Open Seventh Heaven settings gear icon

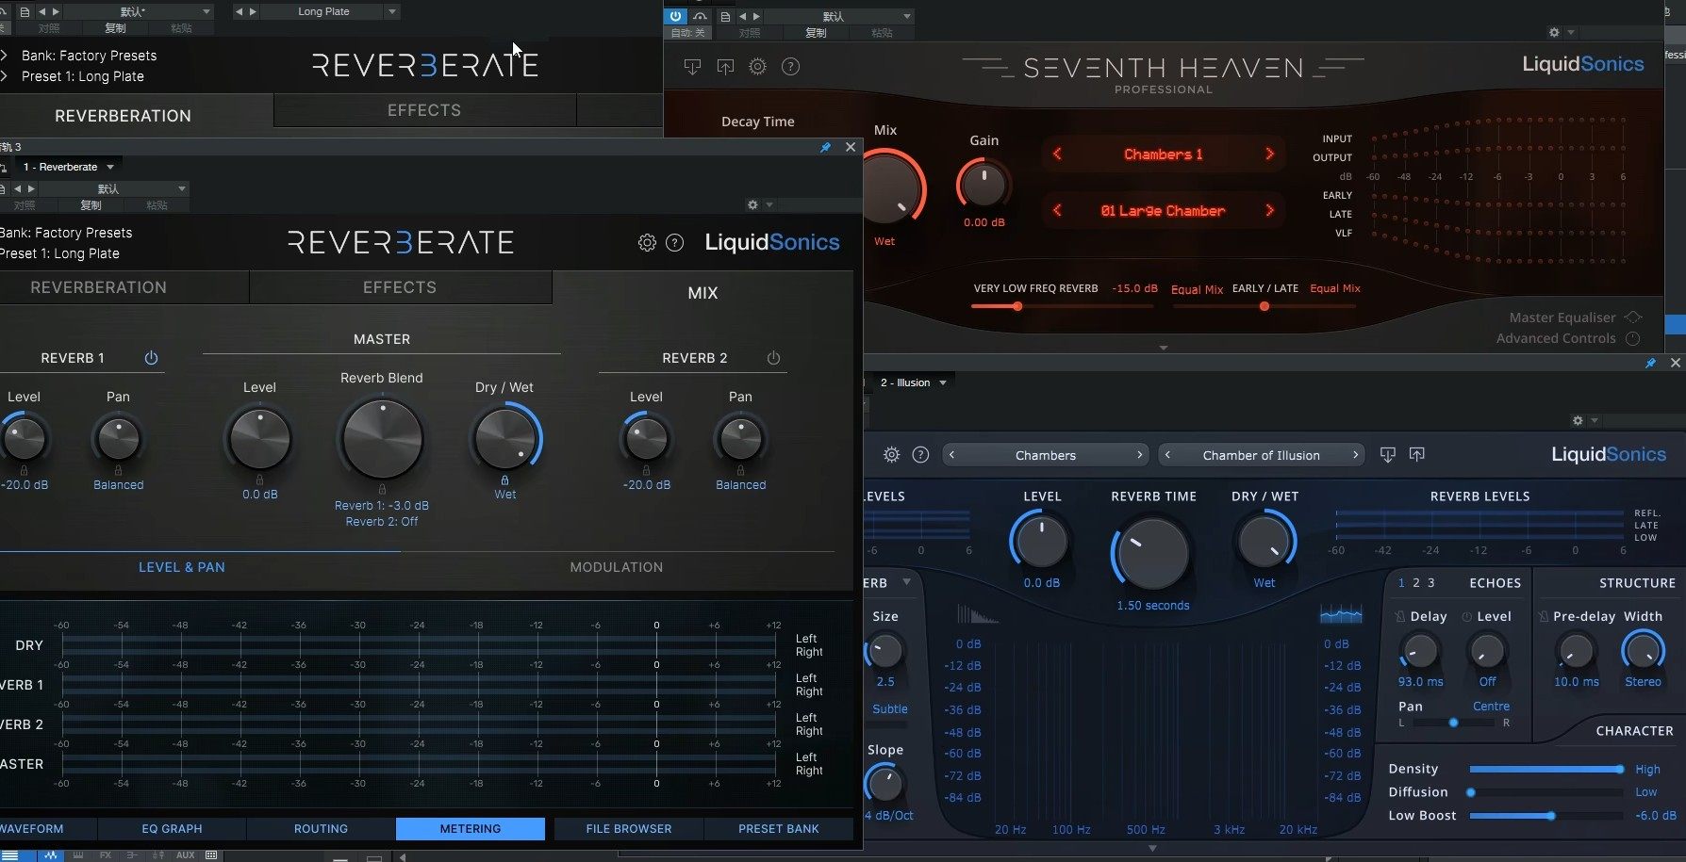tap(757, 67)
